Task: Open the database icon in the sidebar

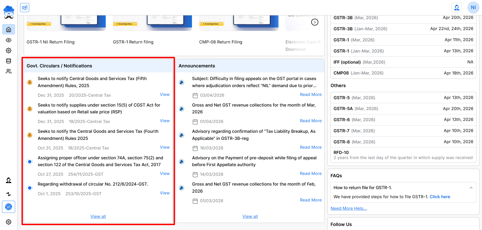Action: point(9,61)
